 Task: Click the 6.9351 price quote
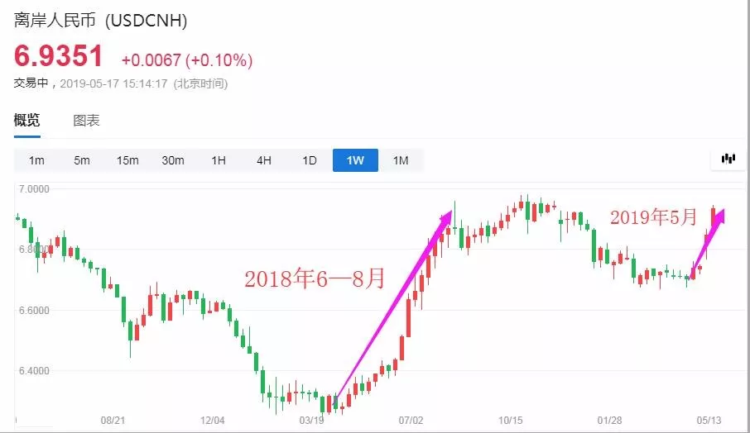coord(58,56)
